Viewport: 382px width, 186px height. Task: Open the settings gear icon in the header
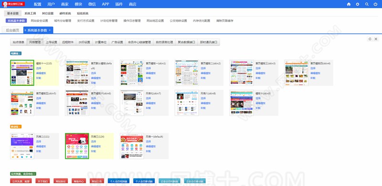click(357, 4)
